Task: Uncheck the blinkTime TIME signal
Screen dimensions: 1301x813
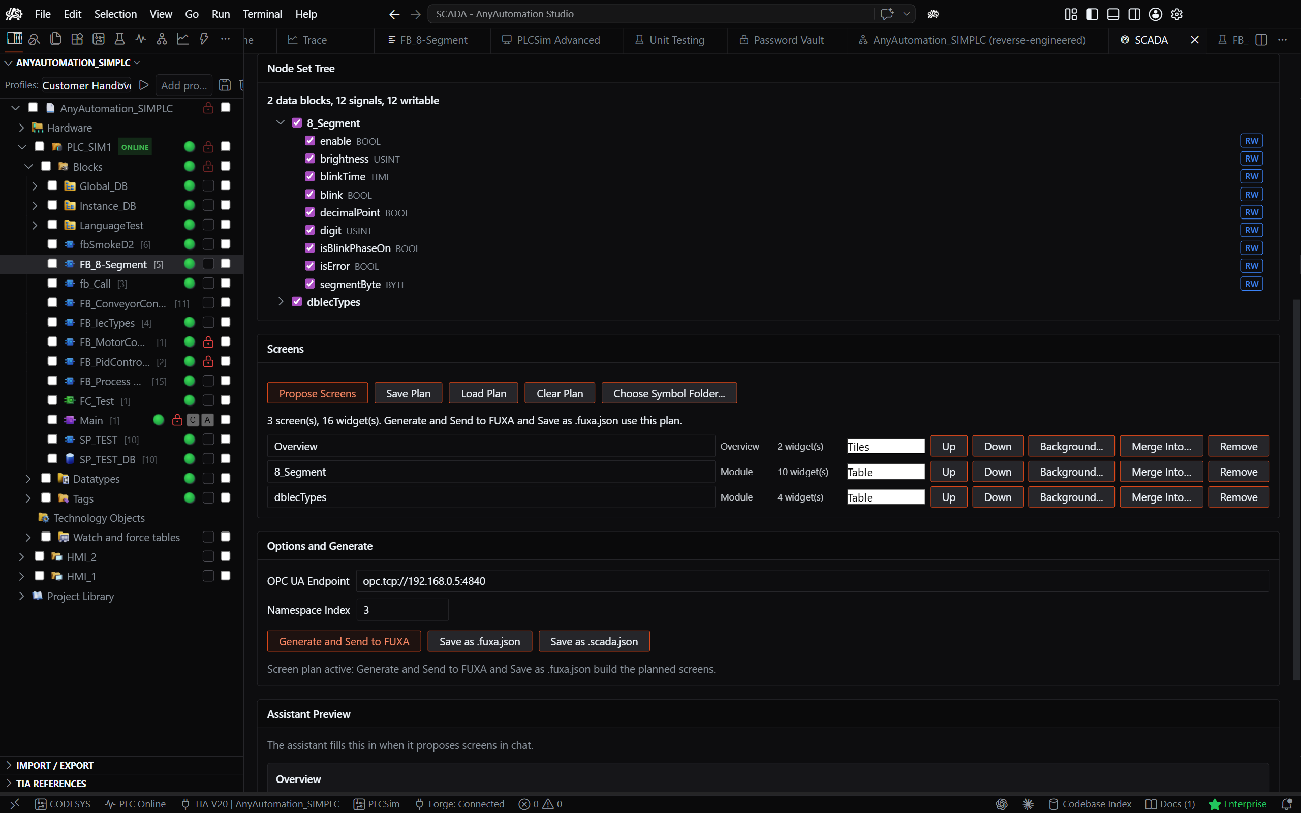Action: click(x=309, y=176)
